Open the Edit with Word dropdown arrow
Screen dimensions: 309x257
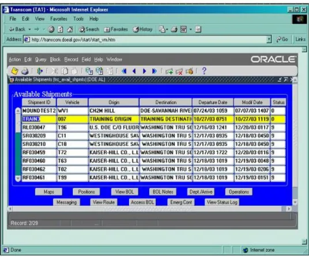(x=191, y=29)
